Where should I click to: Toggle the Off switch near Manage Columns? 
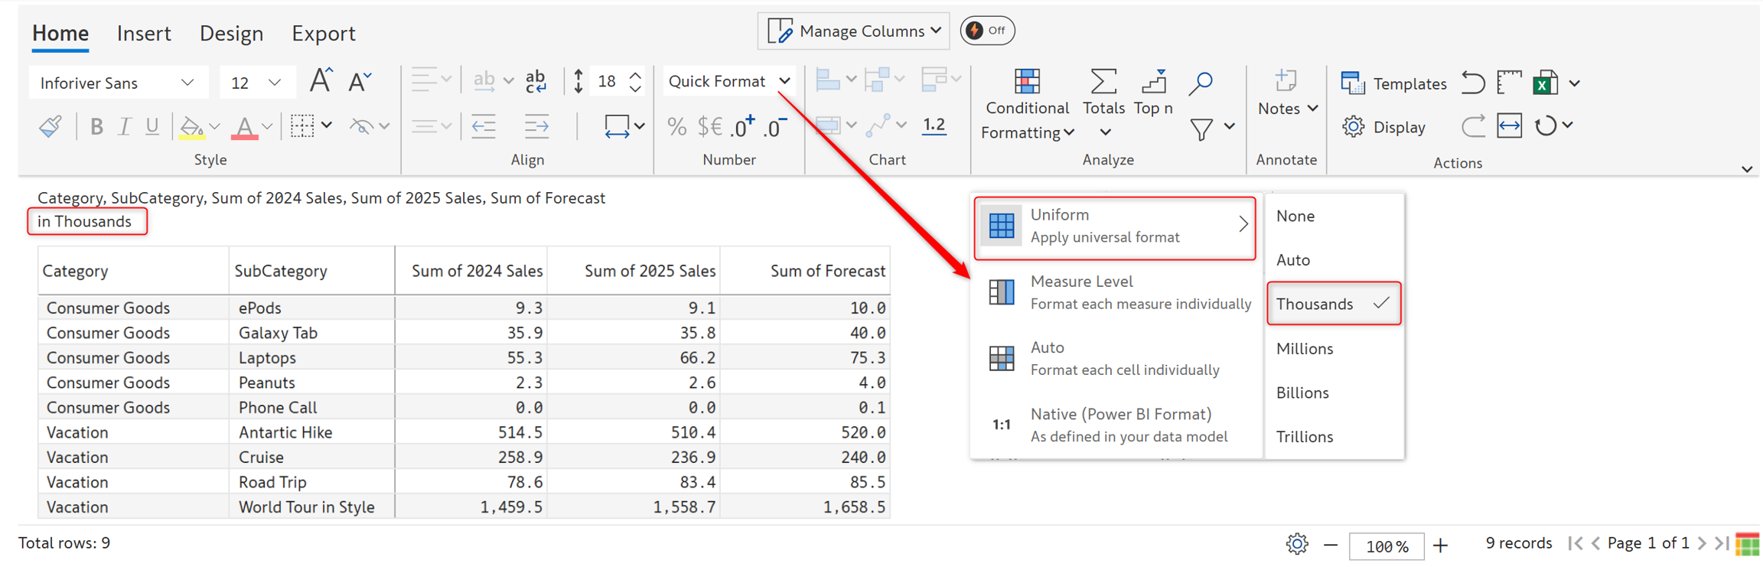click(x=987, y=31)
